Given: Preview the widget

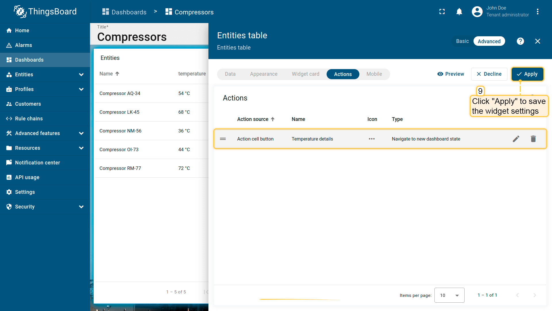Looking at the screenshot, I should (x=451, y=74).
